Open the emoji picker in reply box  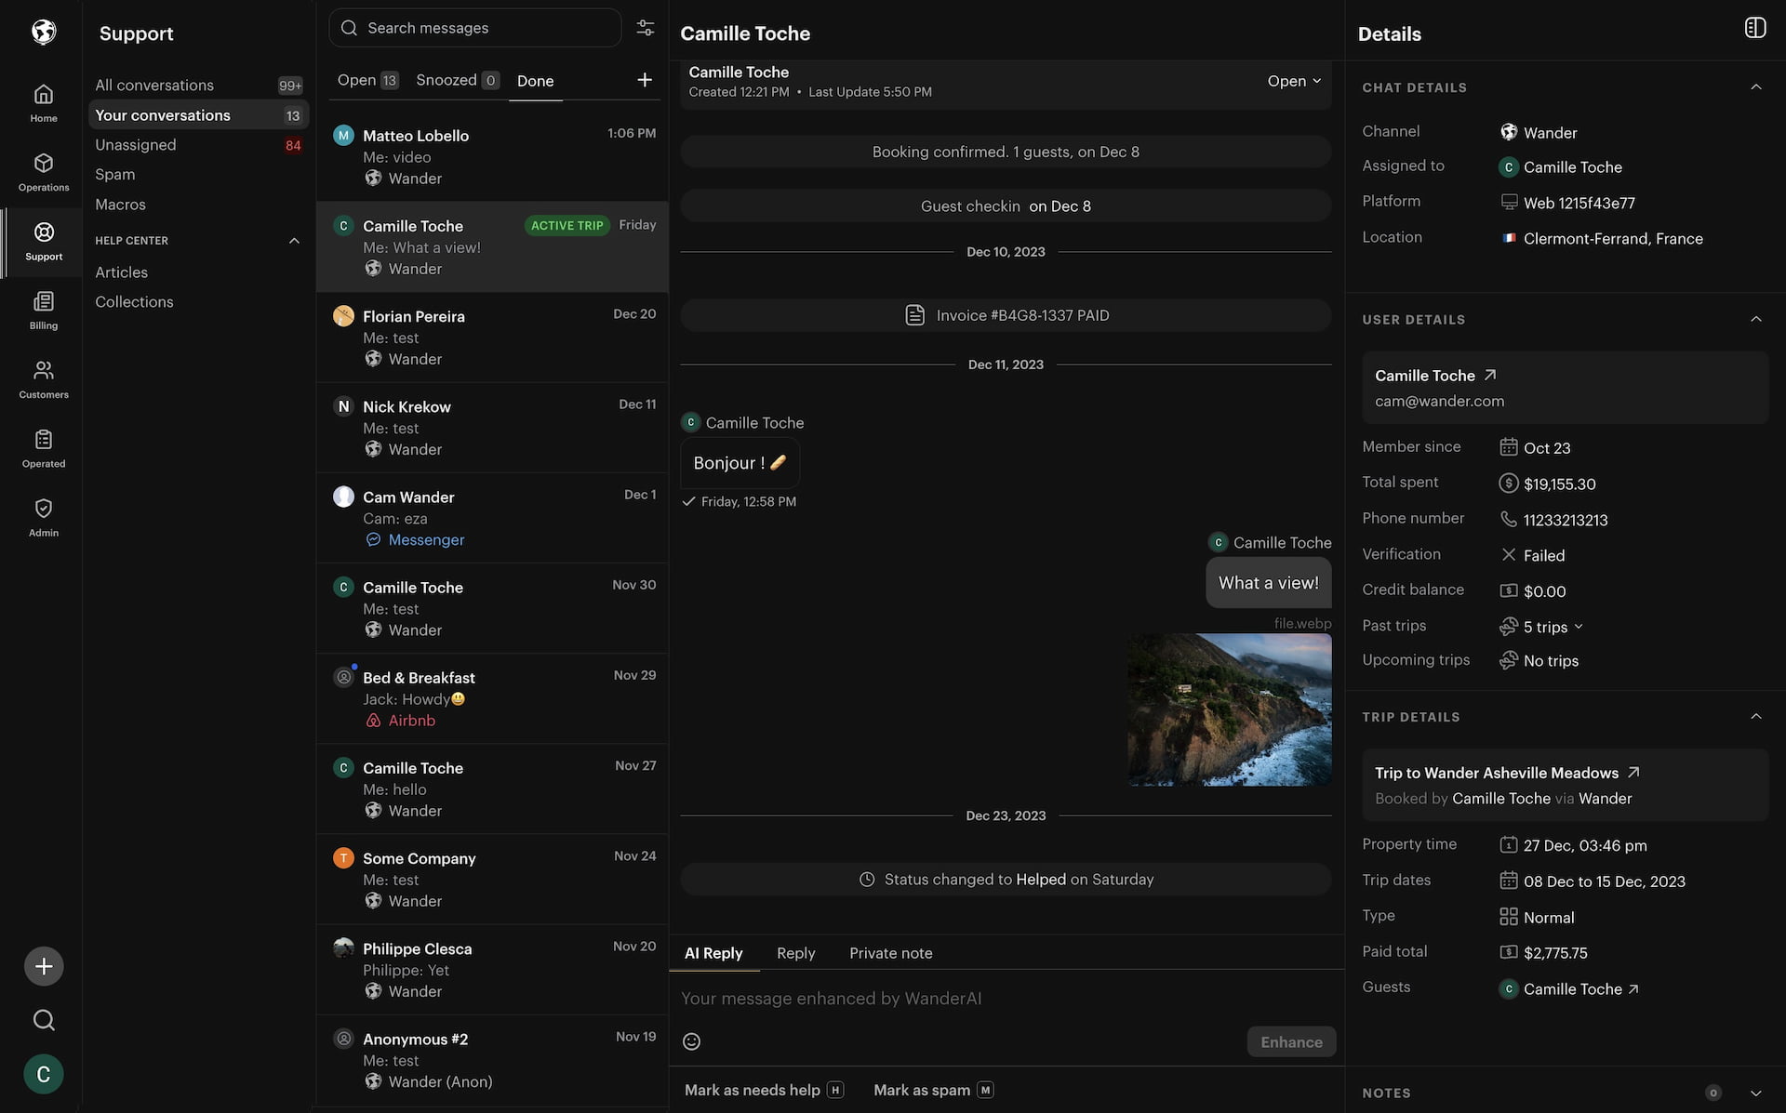click(691, 1041)
